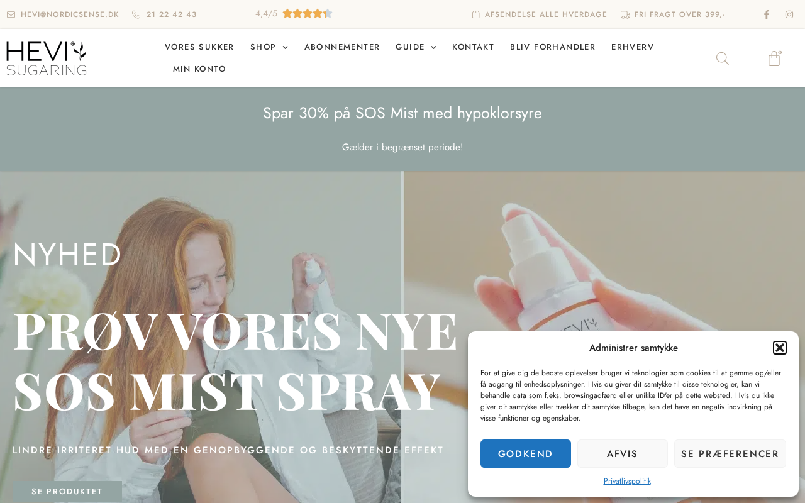Click the HEVI Sugaring logo
Image resolution: width=805 pixels, height=503 pixels.
[x=47, y=58]
